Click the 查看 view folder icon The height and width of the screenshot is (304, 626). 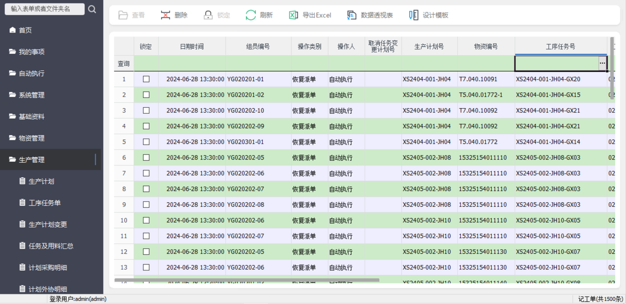(123, 15)
